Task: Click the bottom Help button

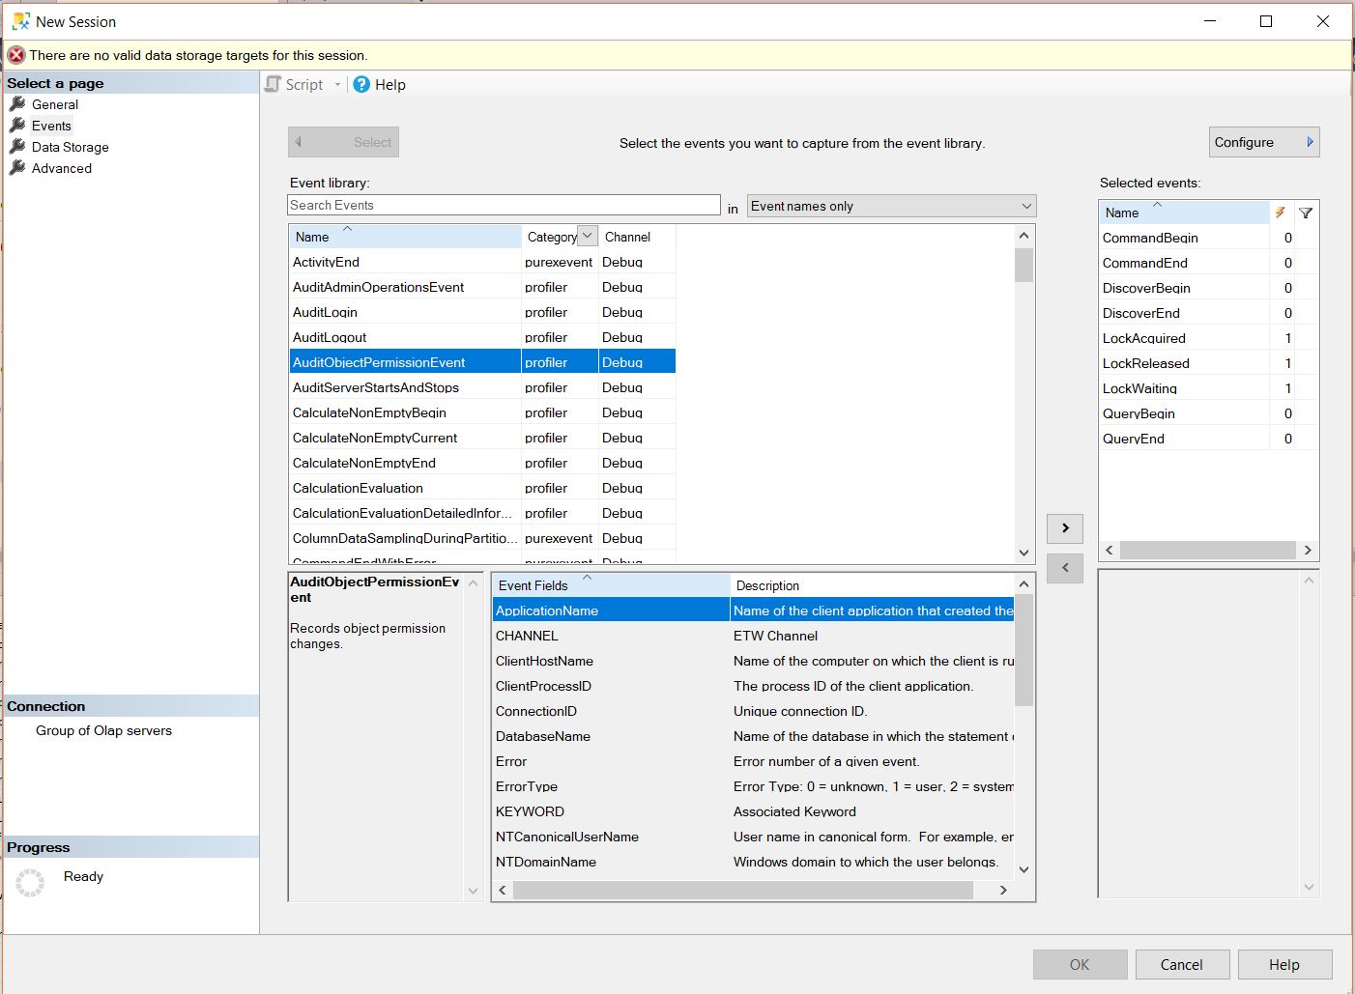Action: [1284, 964]
